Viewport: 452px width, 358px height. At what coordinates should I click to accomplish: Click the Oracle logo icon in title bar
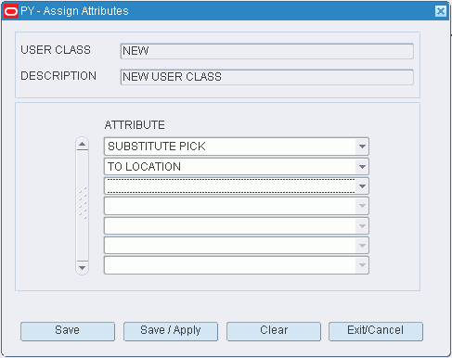point(11,11)
